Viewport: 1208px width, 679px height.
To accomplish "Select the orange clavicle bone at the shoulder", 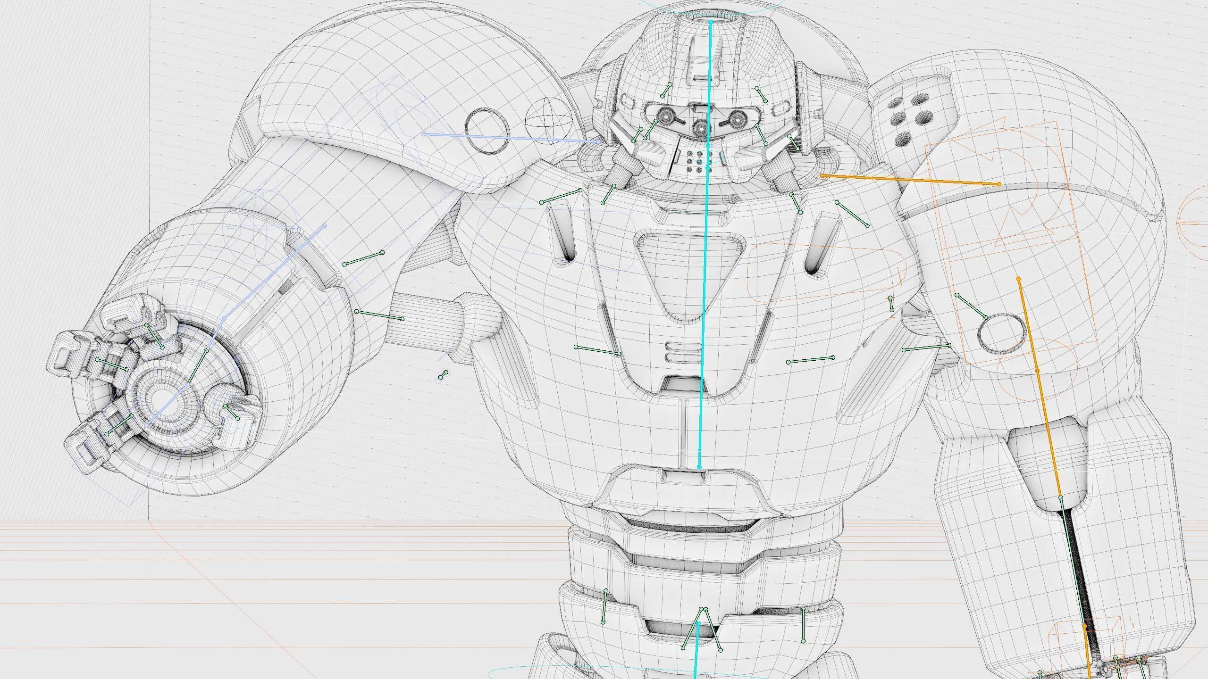I will point(910,180).
